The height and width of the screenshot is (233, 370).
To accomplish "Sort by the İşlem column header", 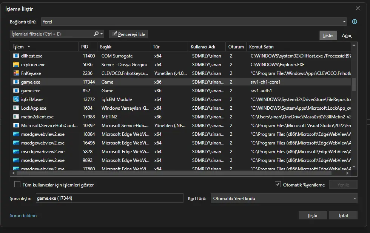I will 45,47.
